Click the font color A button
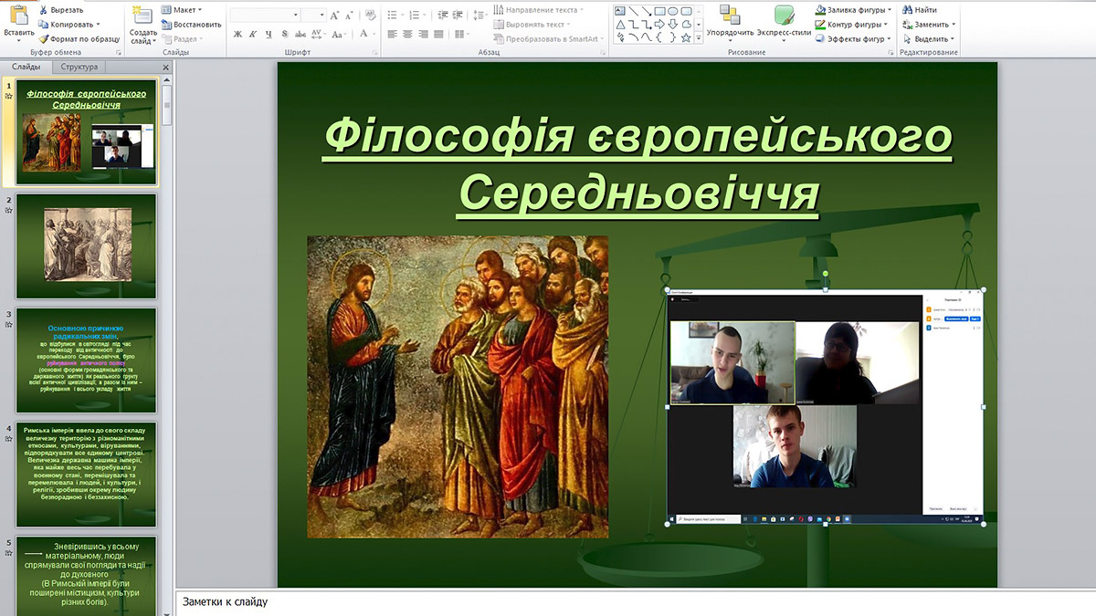The width and height of the screenshot is (1096, 616). 364,35
